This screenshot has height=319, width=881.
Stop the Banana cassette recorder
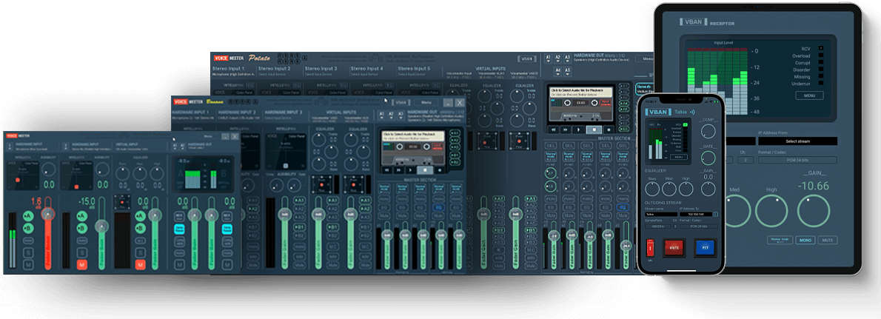coord(425,169)
